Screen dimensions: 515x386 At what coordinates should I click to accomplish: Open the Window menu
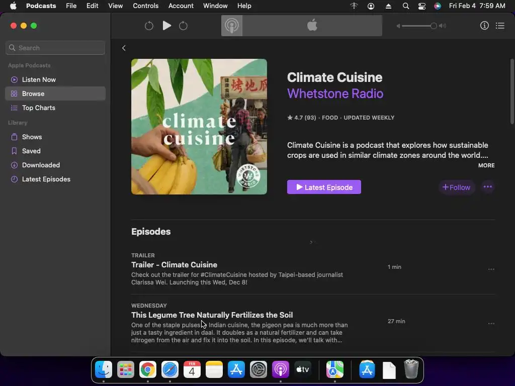[215, 6]
